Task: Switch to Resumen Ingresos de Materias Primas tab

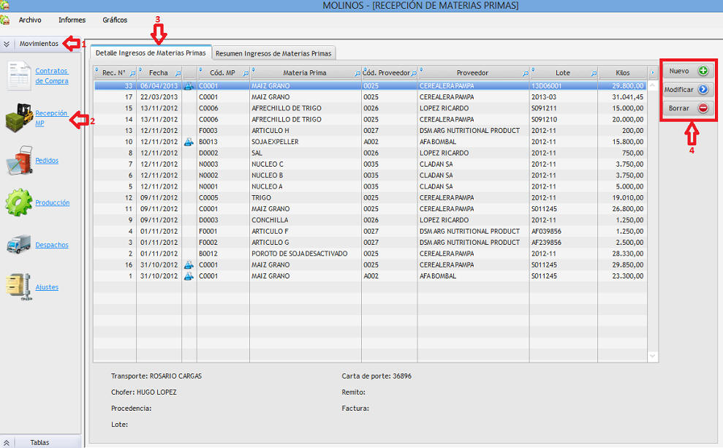Action: [273, 53]
